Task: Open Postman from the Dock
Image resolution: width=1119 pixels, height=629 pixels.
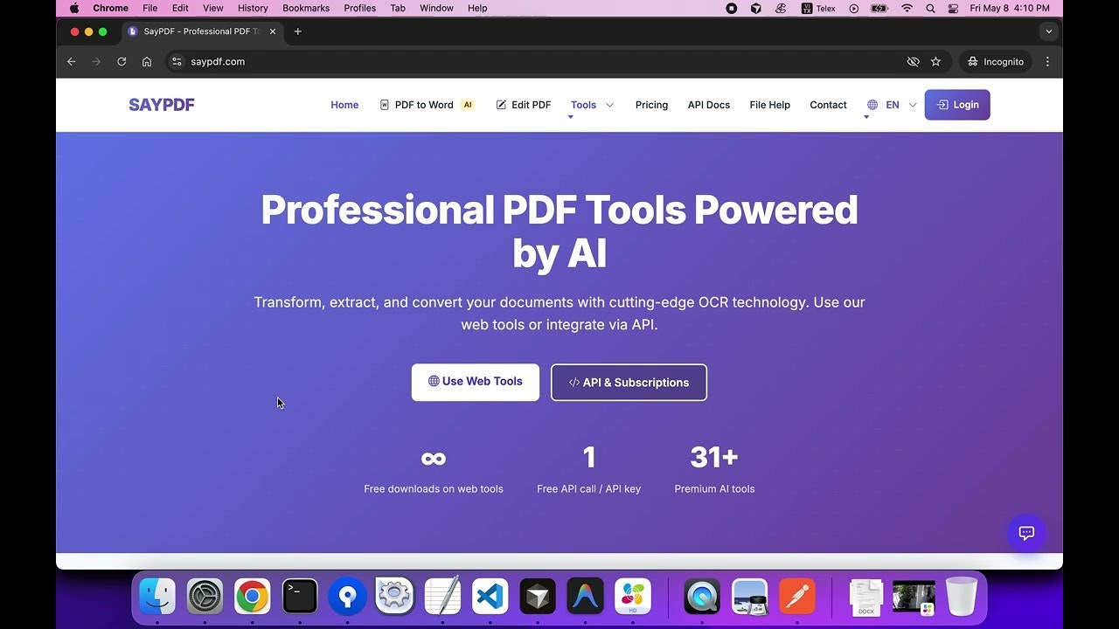Action: pos(796,597)
